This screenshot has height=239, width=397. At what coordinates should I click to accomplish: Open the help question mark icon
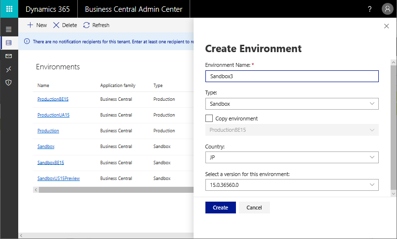point(369,9)
